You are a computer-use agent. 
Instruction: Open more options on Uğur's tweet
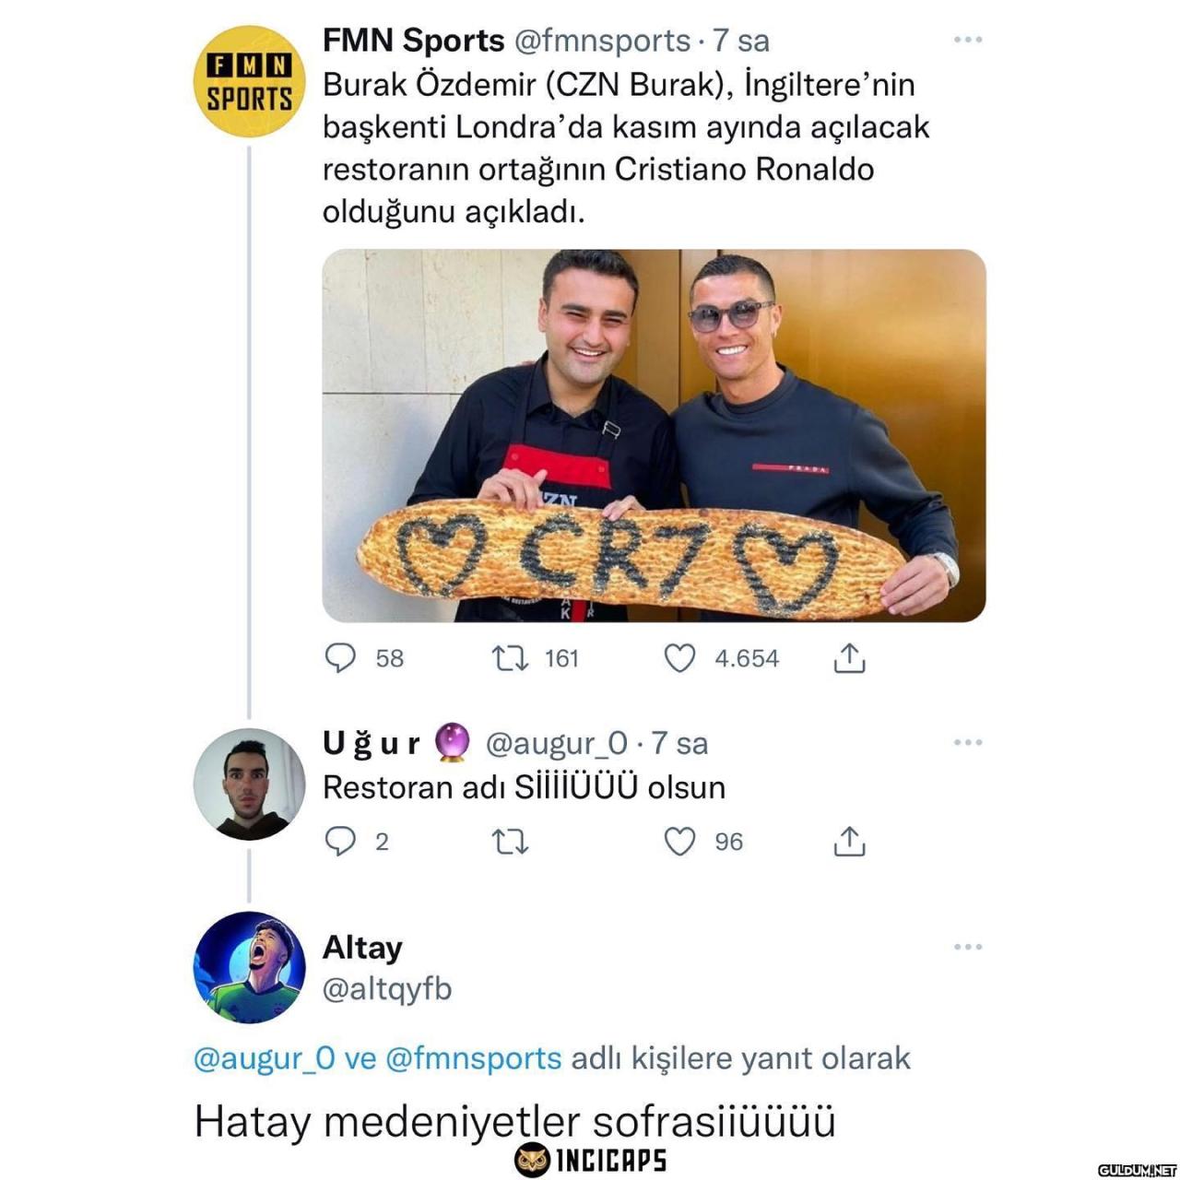tap(968, 742)
